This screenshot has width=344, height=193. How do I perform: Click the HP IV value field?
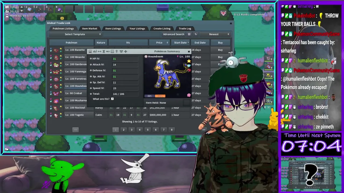[x=125, y=59]
